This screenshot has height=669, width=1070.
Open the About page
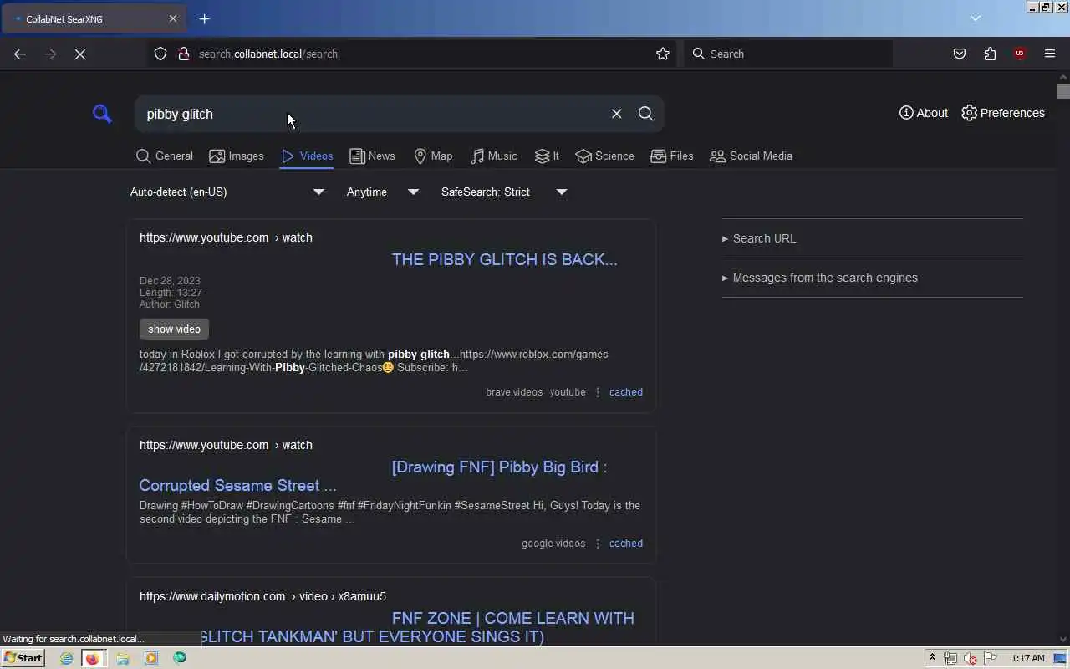[924, 113]
